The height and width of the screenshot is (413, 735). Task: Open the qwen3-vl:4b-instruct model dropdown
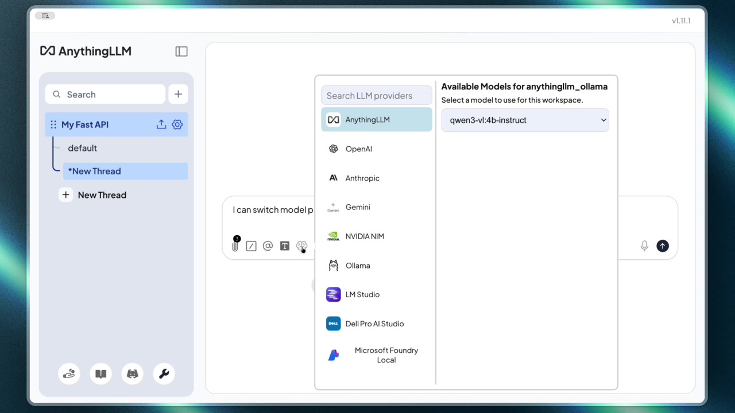[x=524, y=120]
